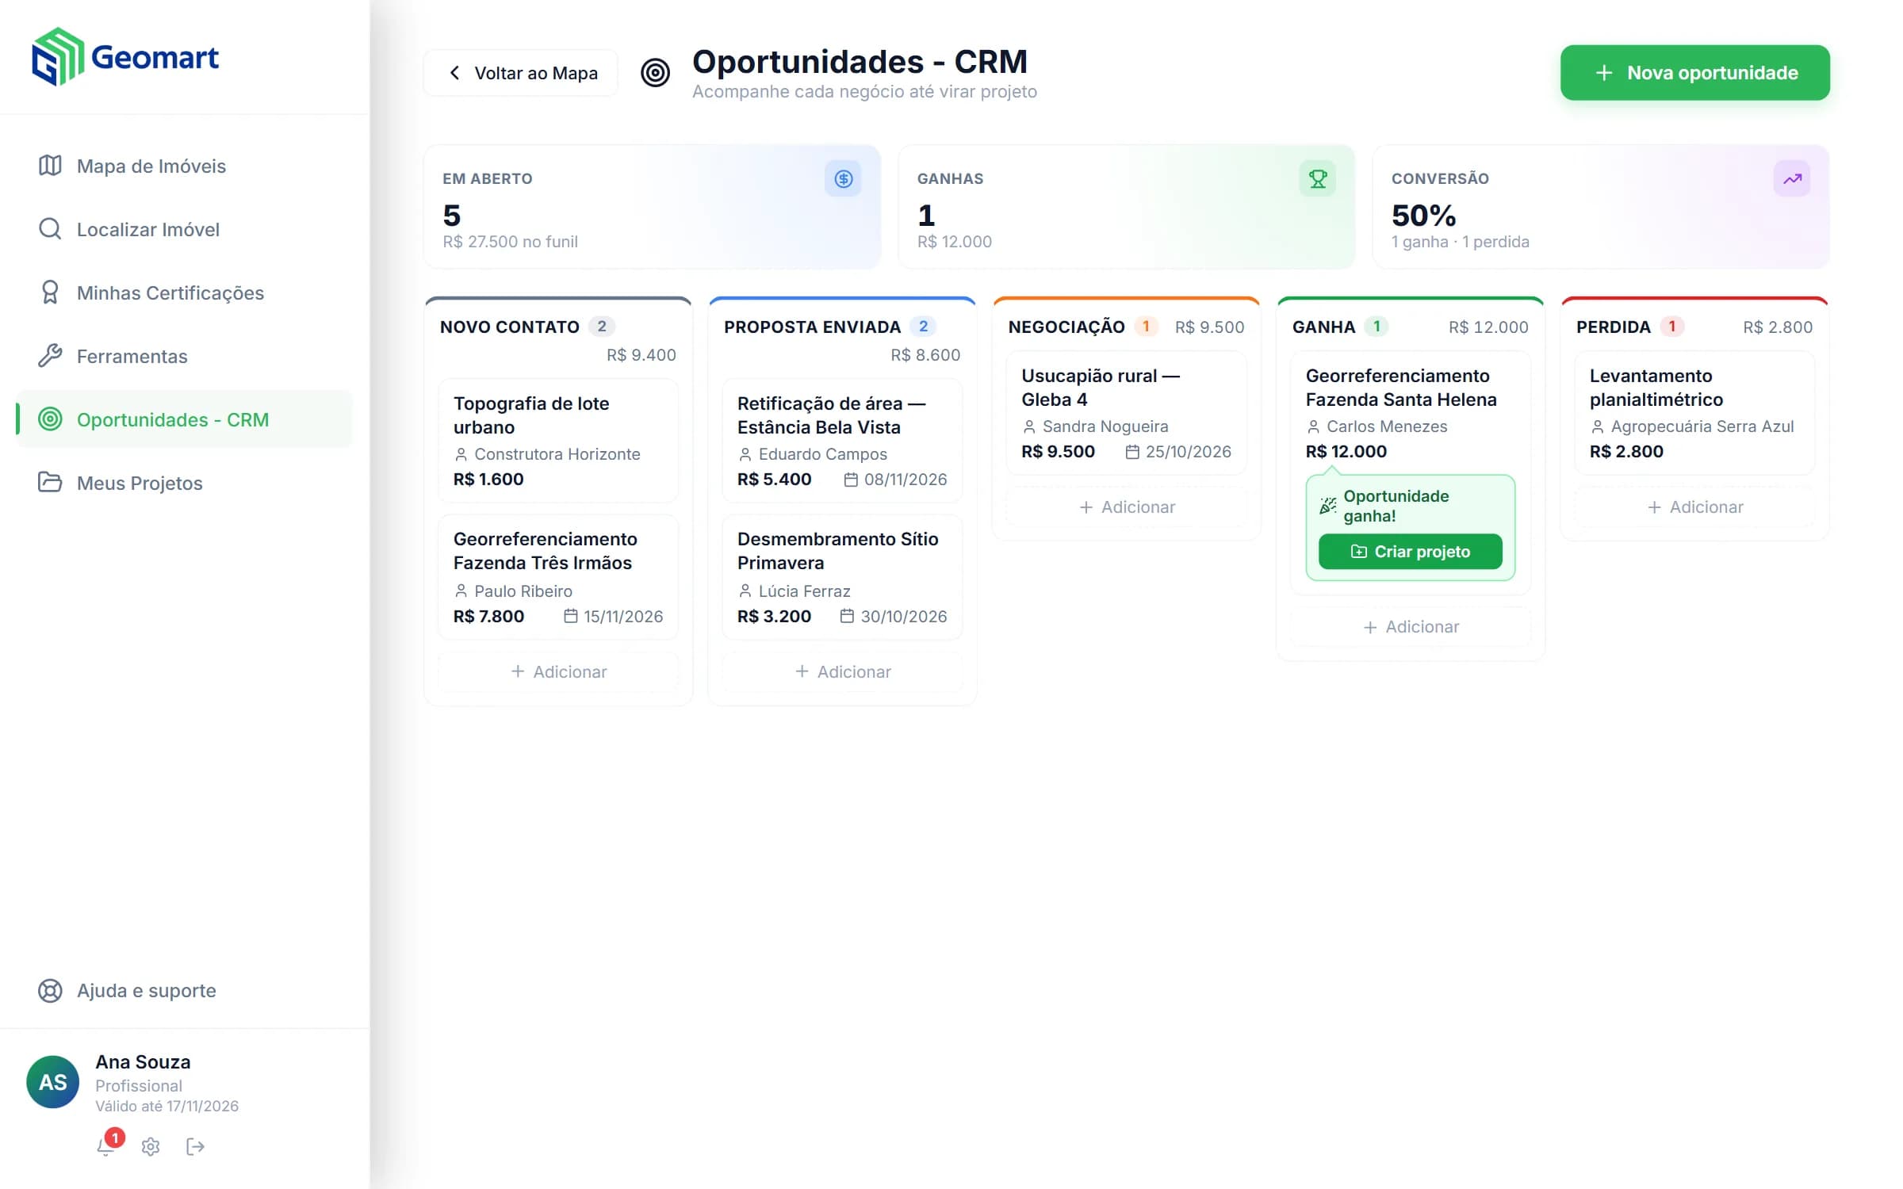Open Ajuda e suporte link
The height and width of the screenshot is (1189, 1903).
click(x=184, y=991)
